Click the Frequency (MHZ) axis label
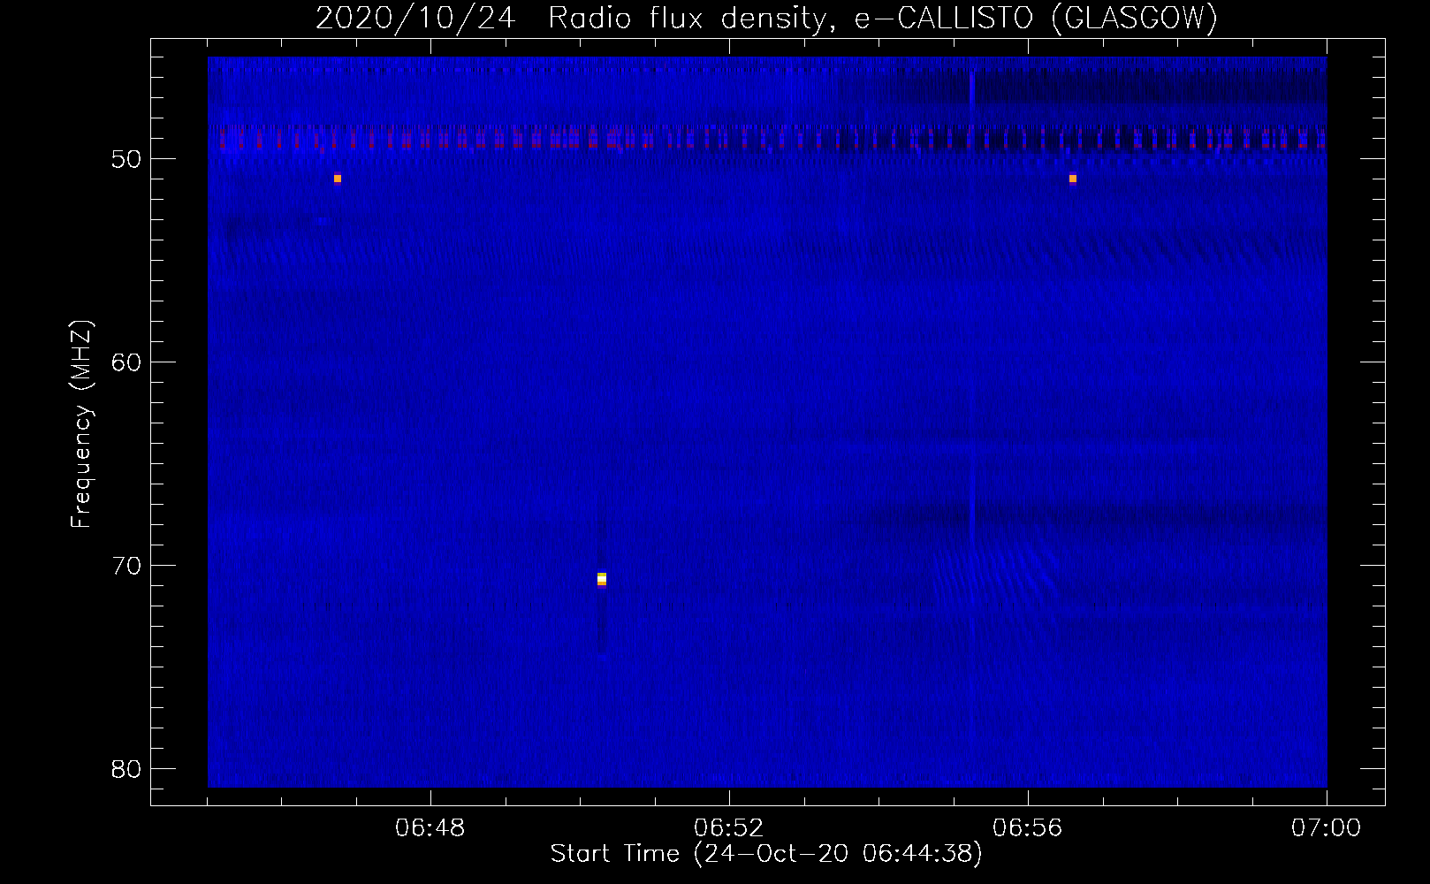Viewport: 1430px width, 884px height. tap(81, 425)
